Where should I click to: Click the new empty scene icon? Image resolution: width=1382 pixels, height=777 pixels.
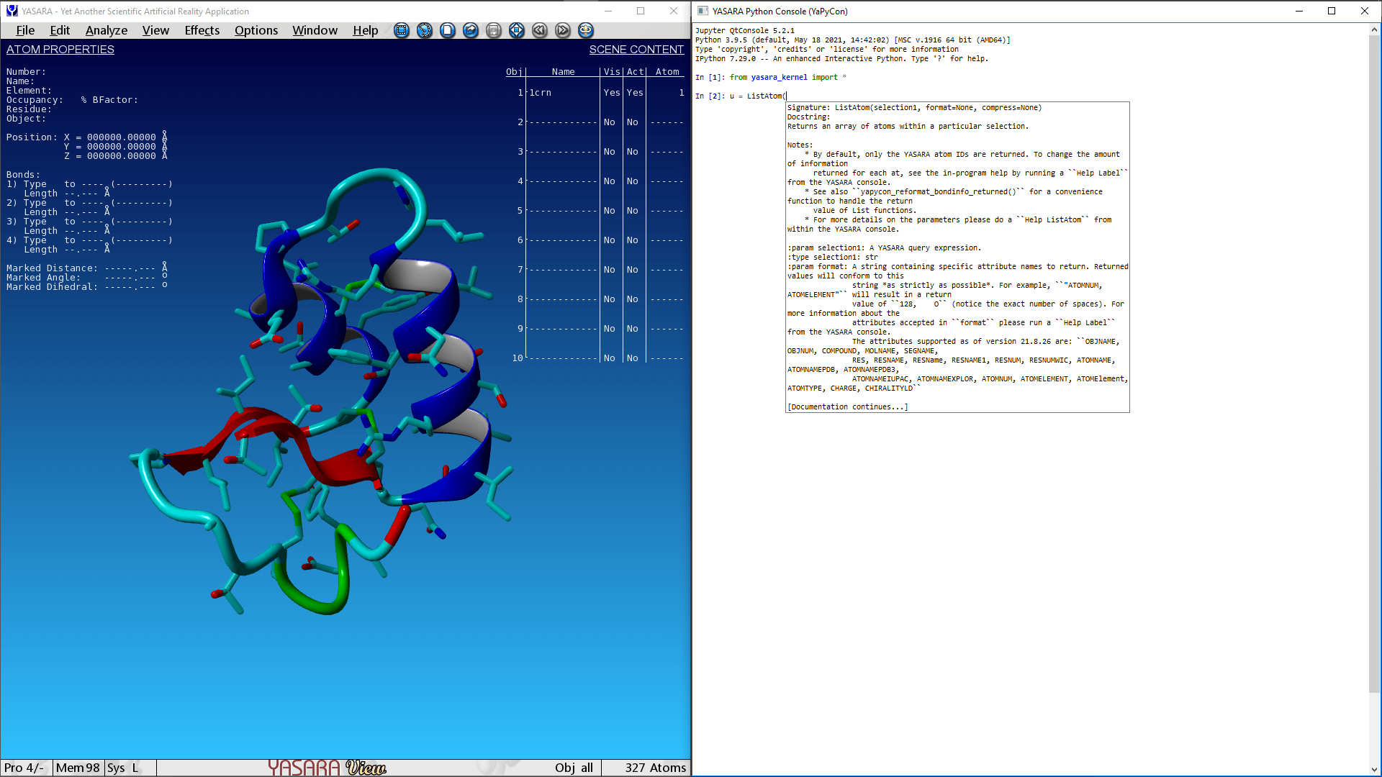(448, 30)
